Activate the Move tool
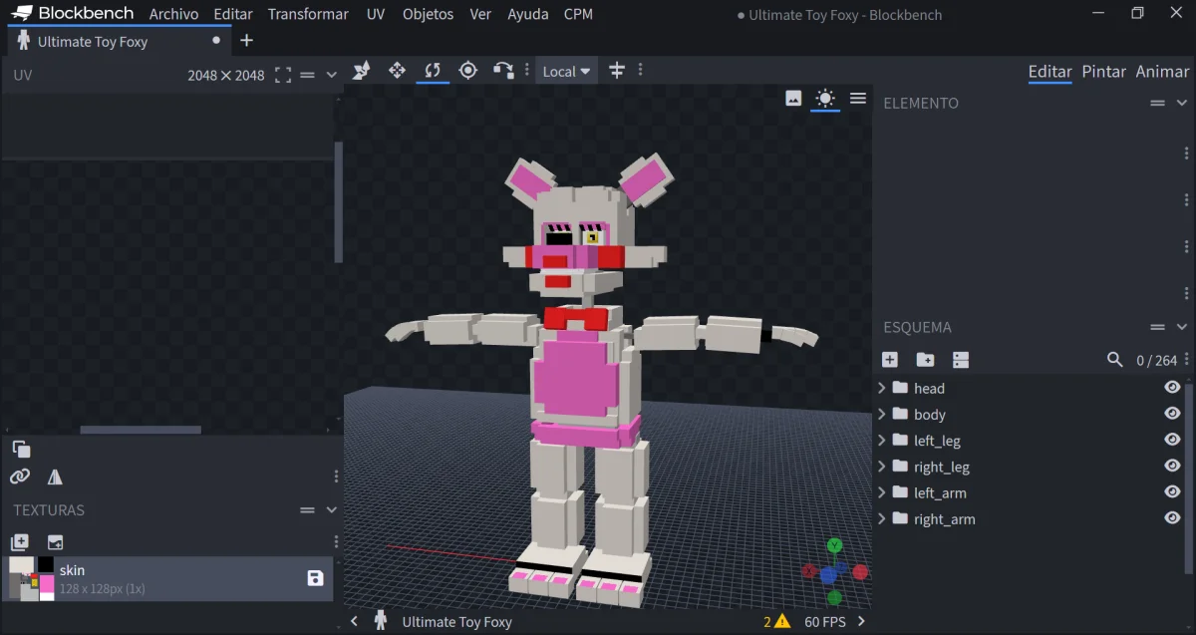The height and width of the screenshot is (635, 1196). pyautogui.click(x=397, y=71)
